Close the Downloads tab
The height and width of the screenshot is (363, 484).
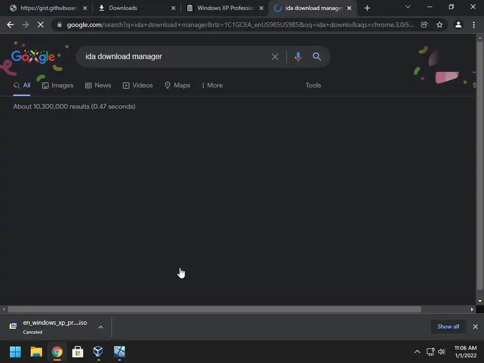173,8
